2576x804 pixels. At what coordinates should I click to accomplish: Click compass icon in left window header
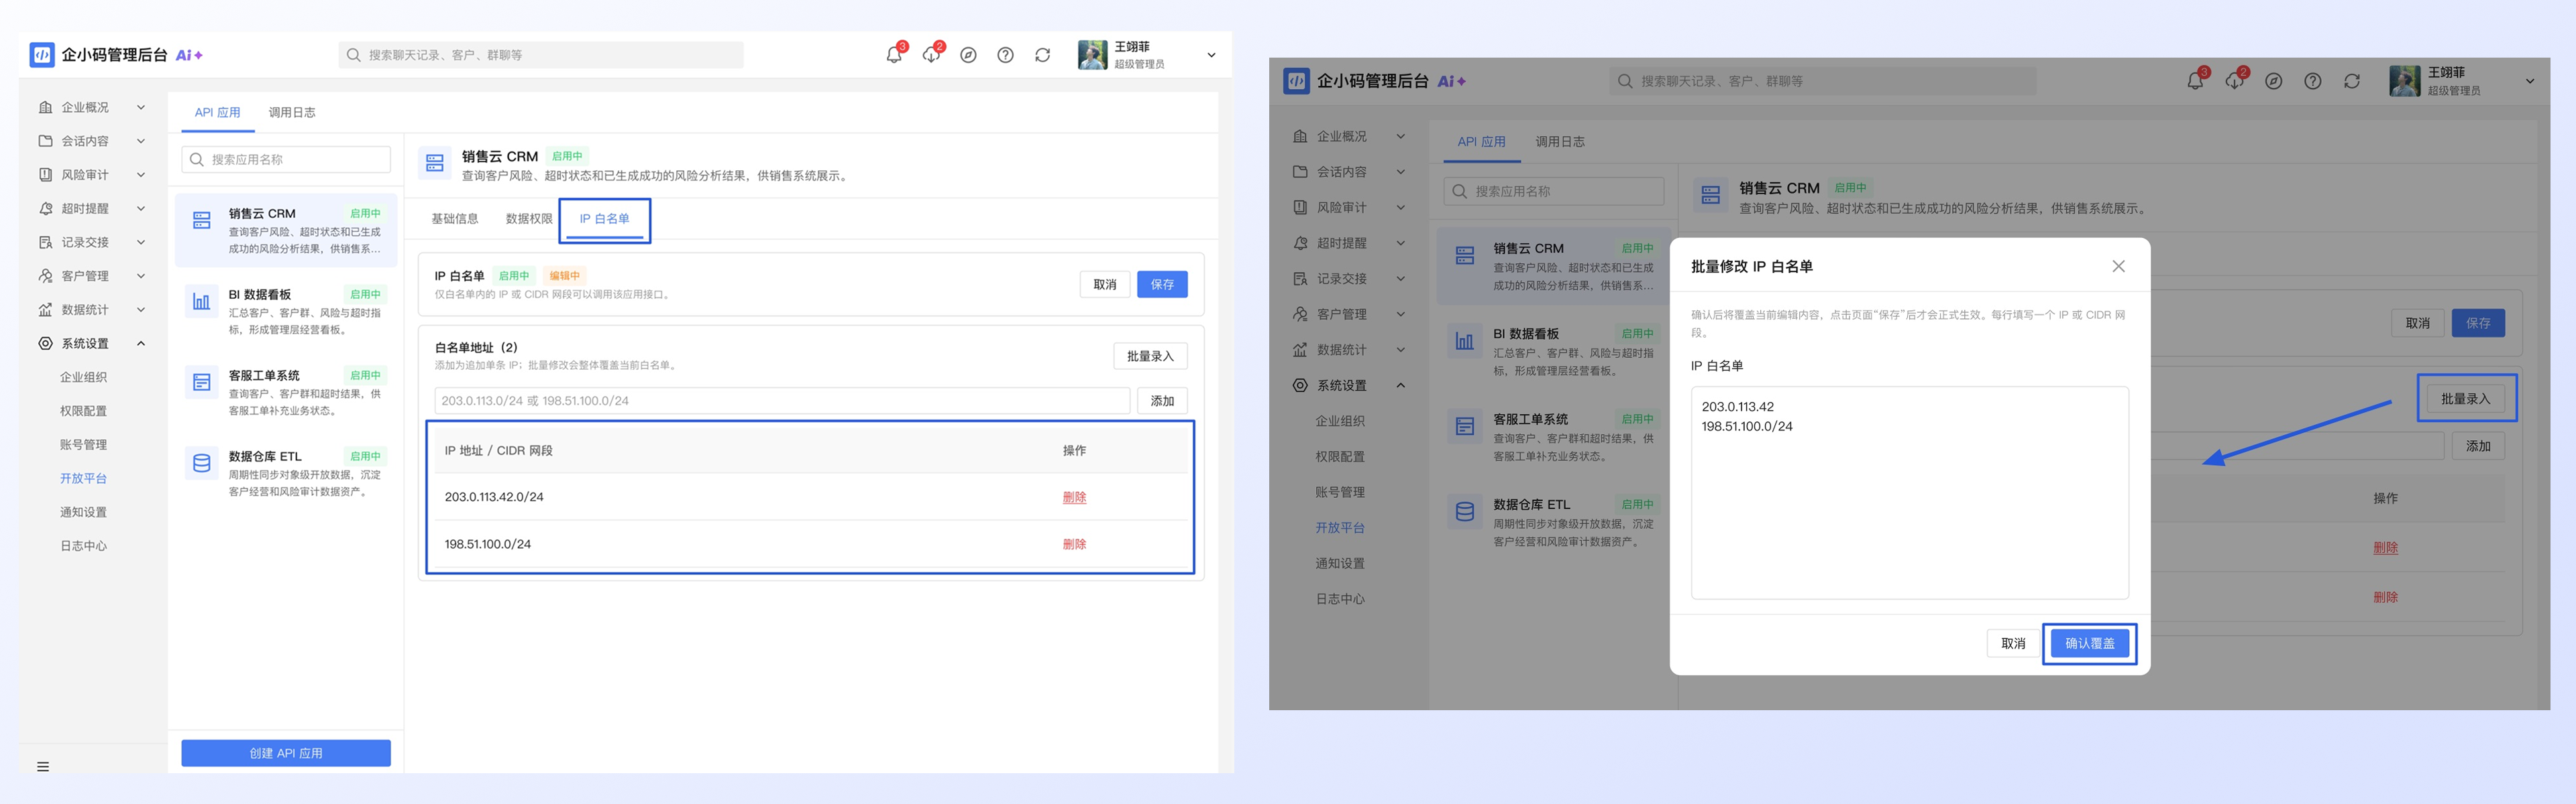pos(968,55)
